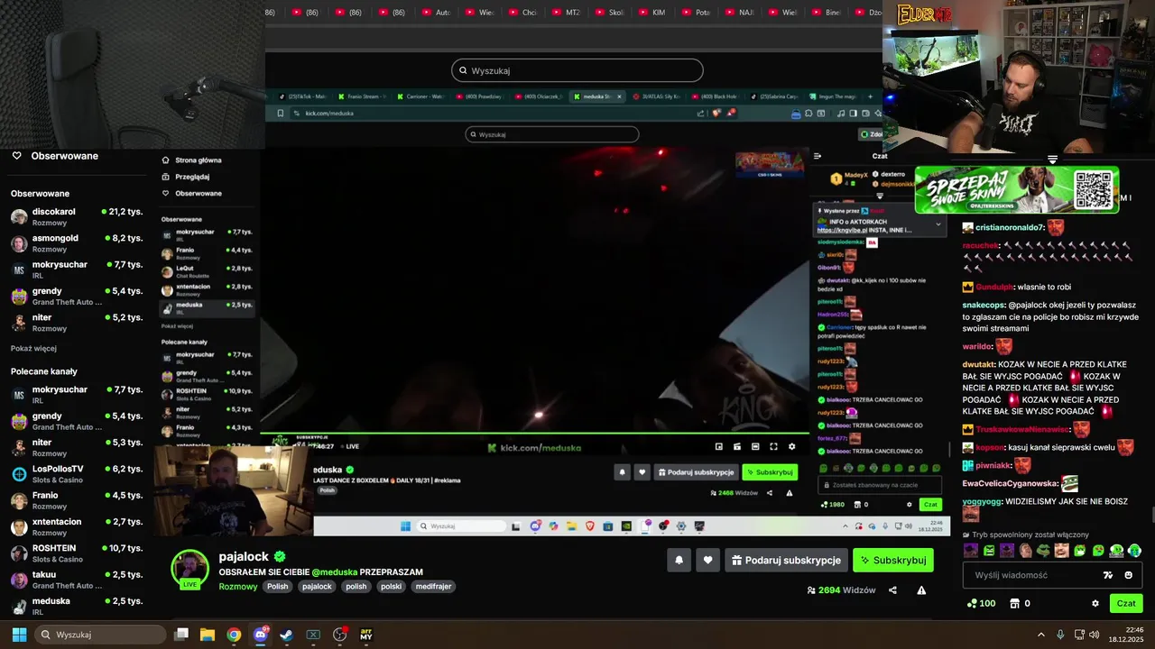Open LosPollosTV recommended channel
1155x649 pixels.
coord(77,474)
